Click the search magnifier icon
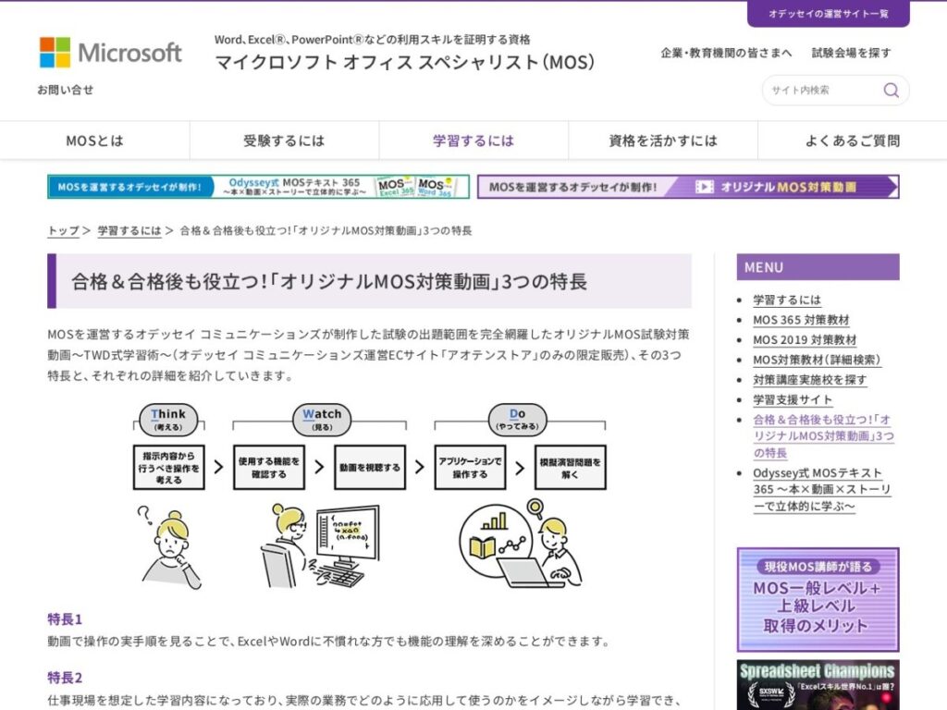The image size is (947, 710). click(891, 90)
